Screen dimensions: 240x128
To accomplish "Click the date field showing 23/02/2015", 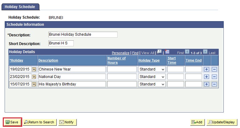I will (20, 77).
